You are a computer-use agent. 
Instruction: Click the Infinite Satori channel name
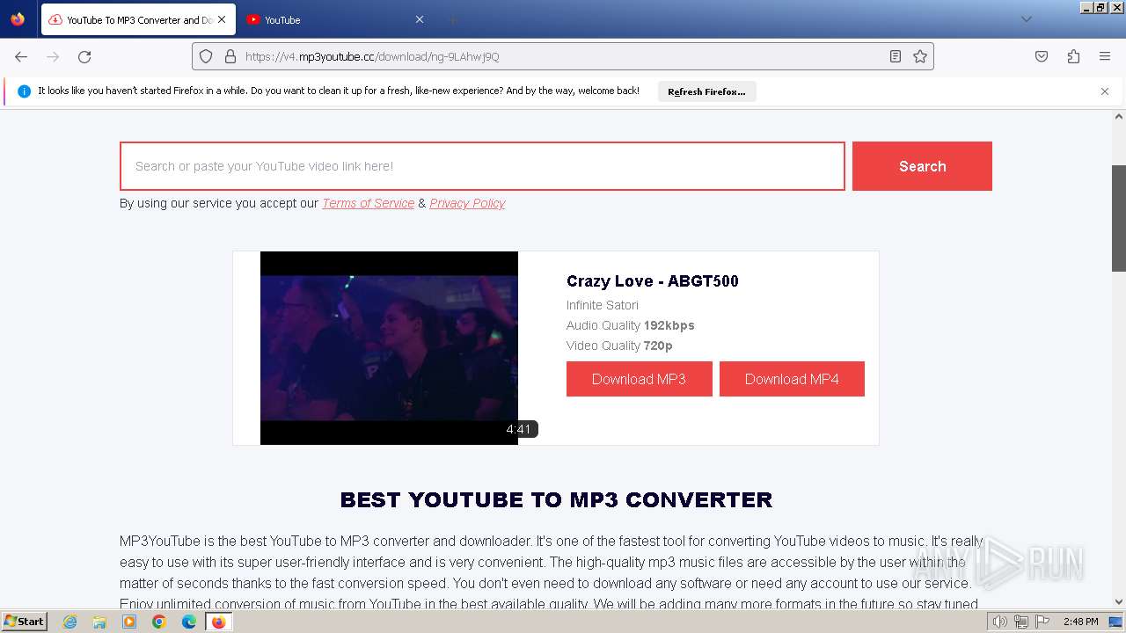(603, 305)
